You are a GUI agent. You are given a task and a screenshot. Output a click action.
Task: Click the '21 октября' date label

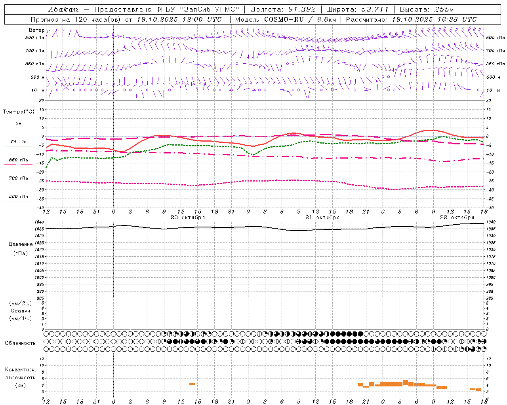(x=322, y=218)
